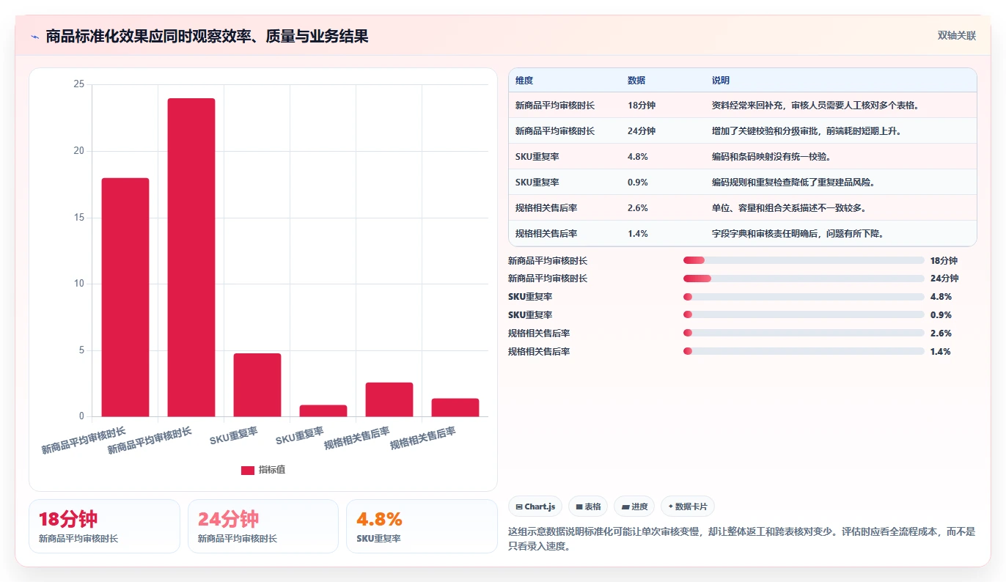The height and width of the screenshot is (582, 1006).
Task: Open the 18分钟 data card
Action: pyautogui.click(x=104, y=526)
